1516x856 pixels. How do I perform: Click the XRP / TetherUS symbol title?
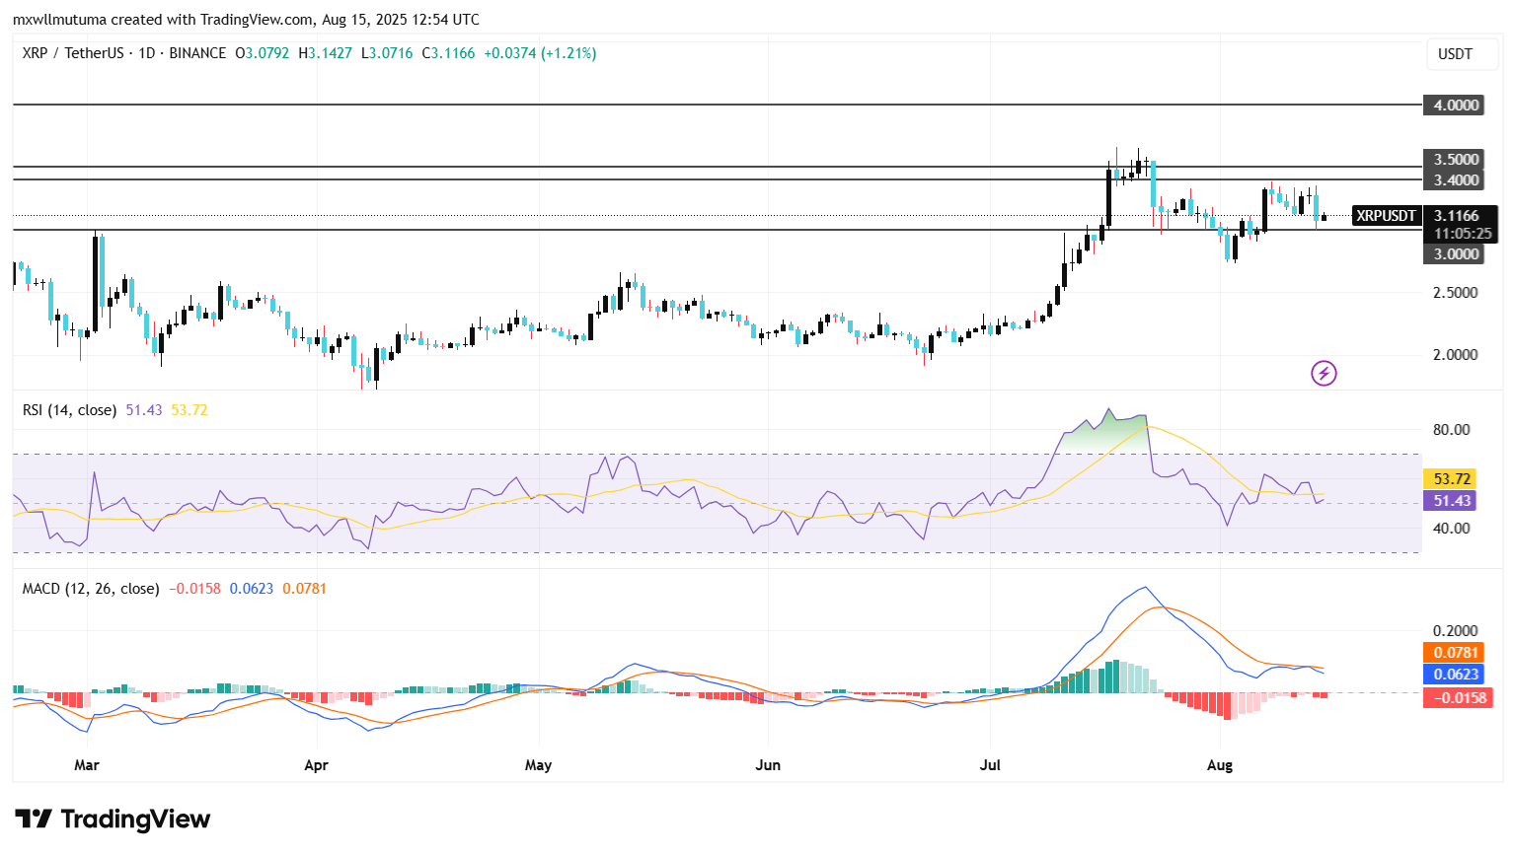pos(74,53)
